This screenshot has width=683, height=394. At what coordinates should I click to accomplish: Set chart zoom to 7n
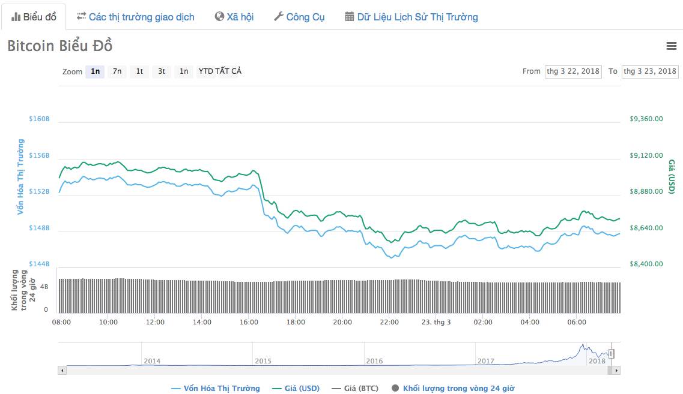coord(117,71)
